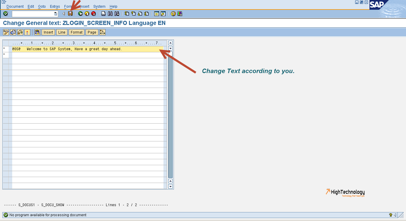The image size is (406, 221).
Task: Click the format column asterisk of second line
Action: [x=4, y=55]
